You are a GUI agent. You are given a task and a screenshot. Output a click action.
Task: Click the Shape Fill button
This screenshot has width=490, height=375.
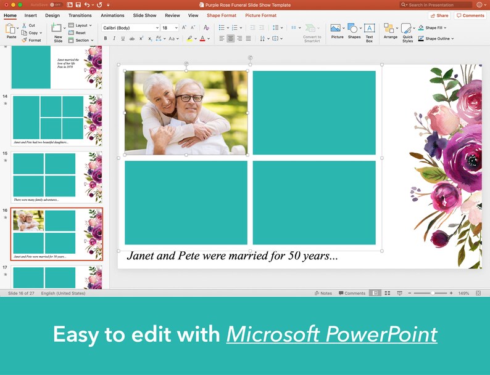(x=433, y=28)
